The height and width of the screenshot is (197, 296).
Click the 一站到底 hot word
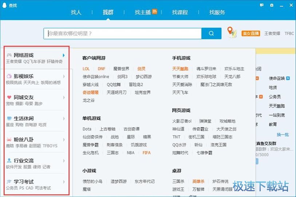[277, 115]
